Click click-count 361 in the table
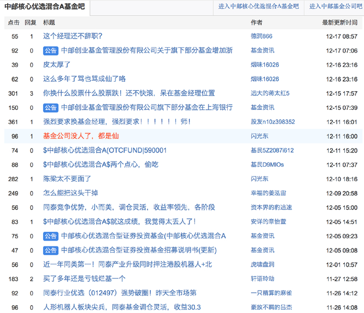This screenshot has height=313, width=364. pyautogui.click(x=13, y=122)
